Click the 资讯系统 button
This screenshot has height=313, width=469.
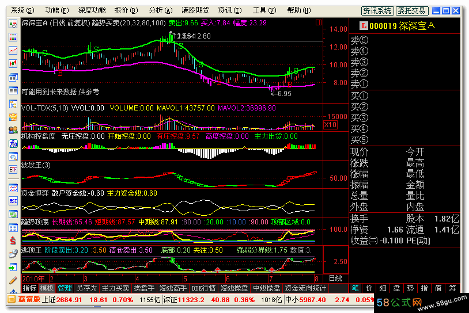[x=377, y=11]
